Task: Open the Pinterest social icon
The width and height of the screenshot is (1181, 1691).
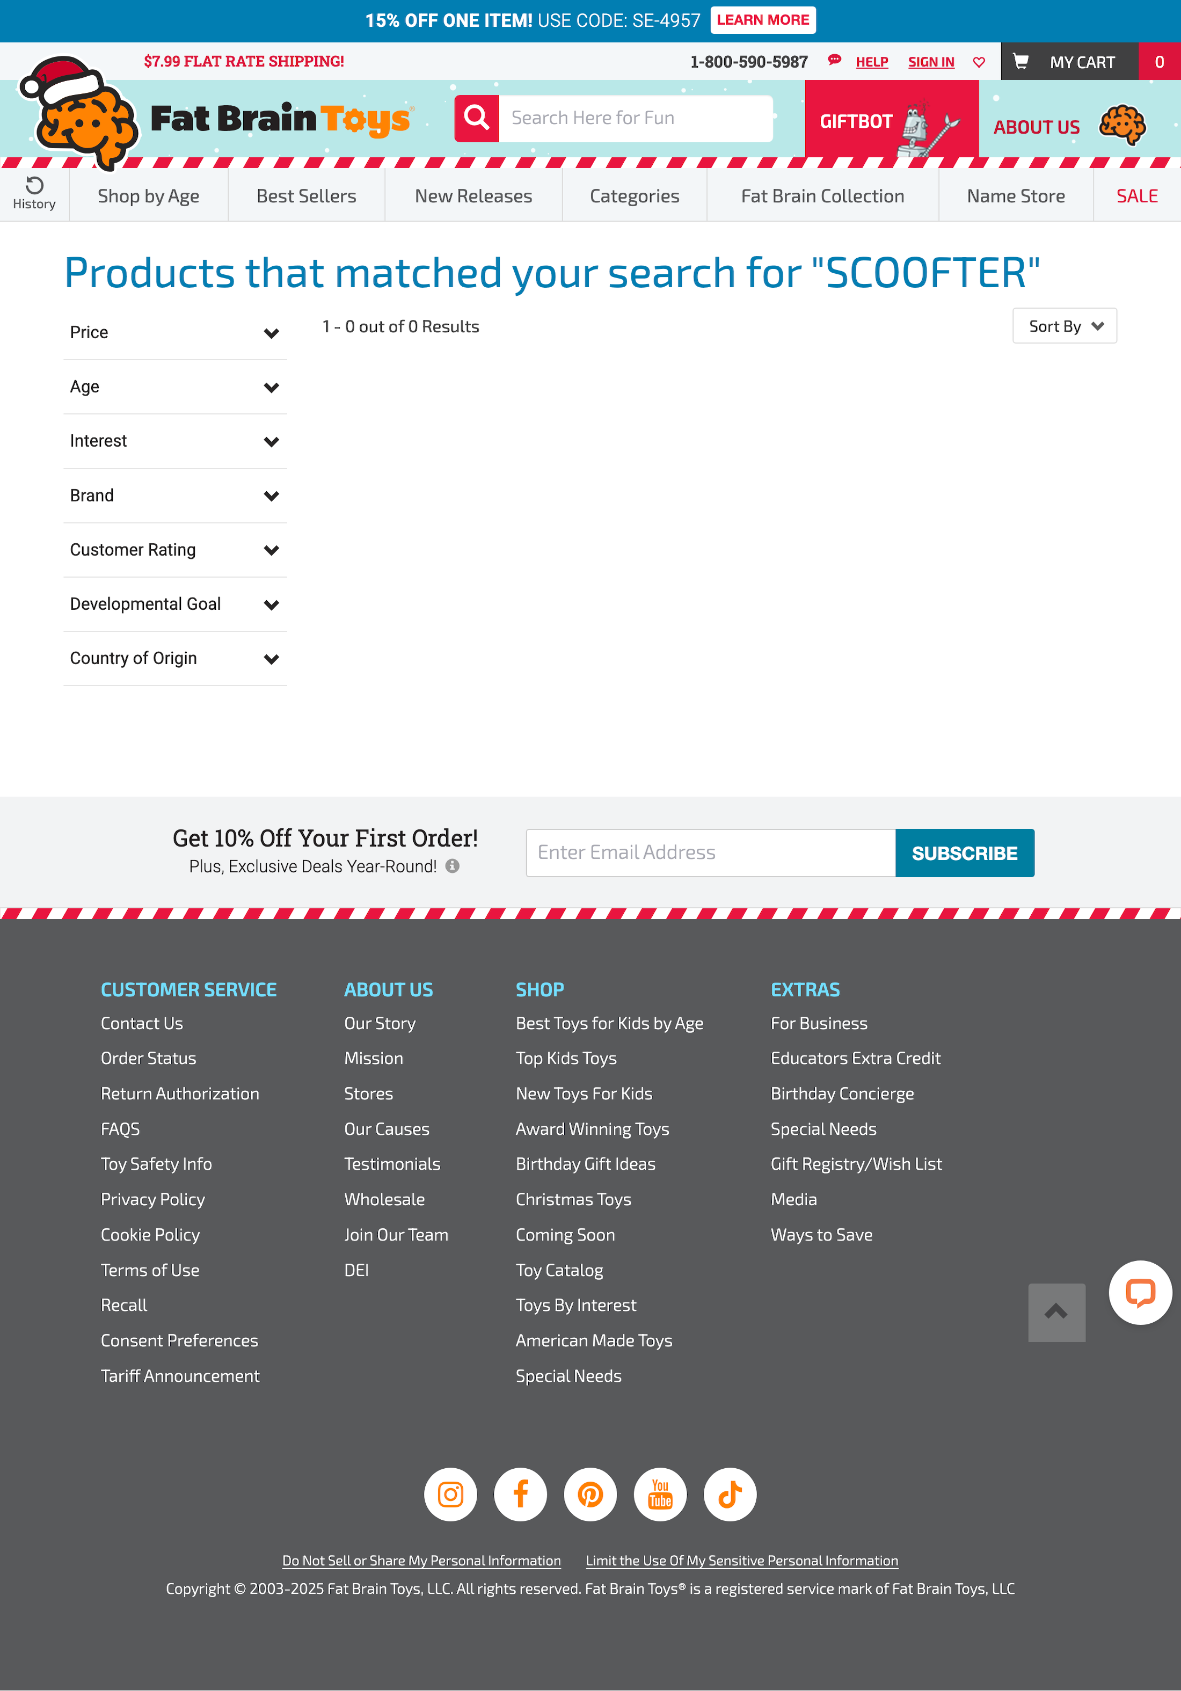Action: pos(590,1493)
